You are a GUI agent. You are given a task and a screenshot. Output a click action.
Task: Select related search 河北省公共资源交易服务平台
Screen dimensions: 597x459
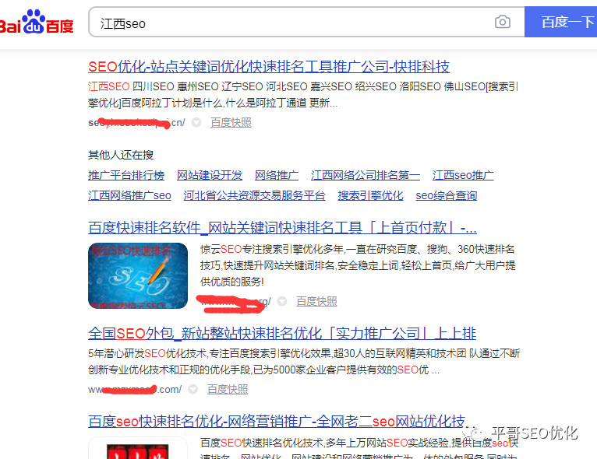[254, 195]
